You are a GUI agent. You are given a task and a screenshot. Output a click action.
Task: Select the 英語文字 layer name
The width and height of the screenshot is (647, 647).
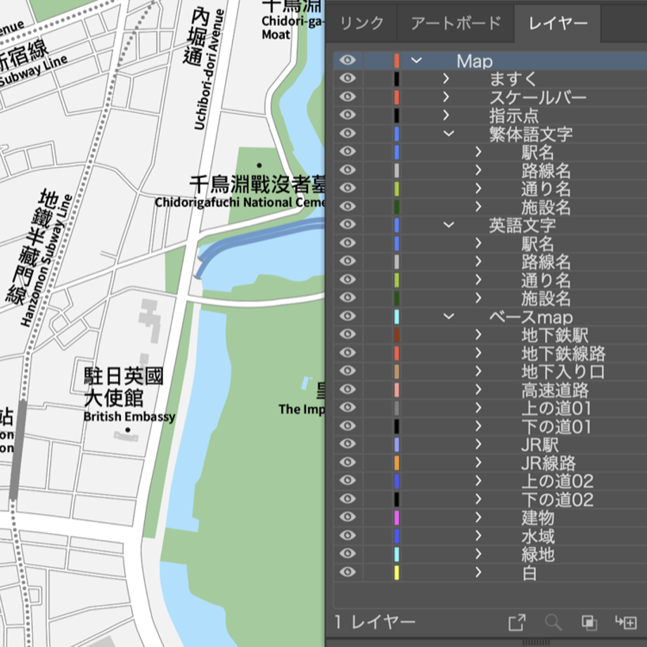523,225
